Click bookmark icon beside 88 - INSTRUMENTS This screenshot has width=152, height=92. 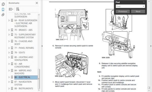[x=12, y=88]
